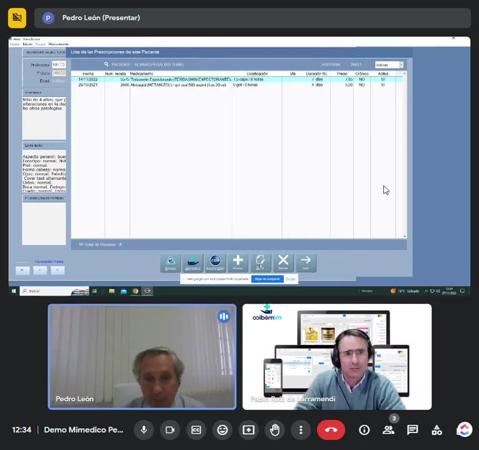Click the red leave call button

pyautogui.click(x=331, y=430)
